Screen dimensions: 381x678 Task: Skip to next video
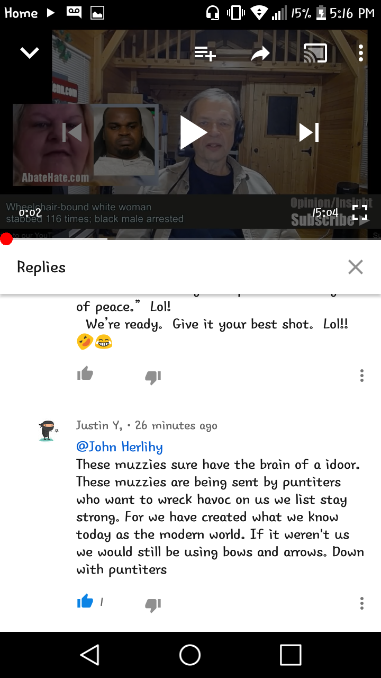(x=309, y=132)
